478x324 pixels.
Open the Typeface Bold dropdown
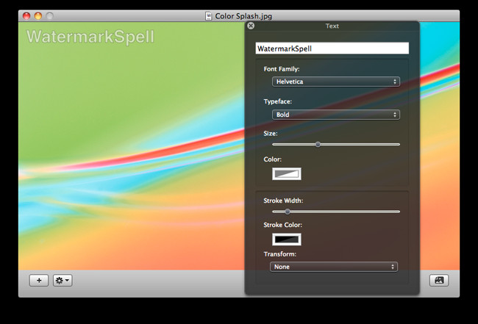(335, 115)
